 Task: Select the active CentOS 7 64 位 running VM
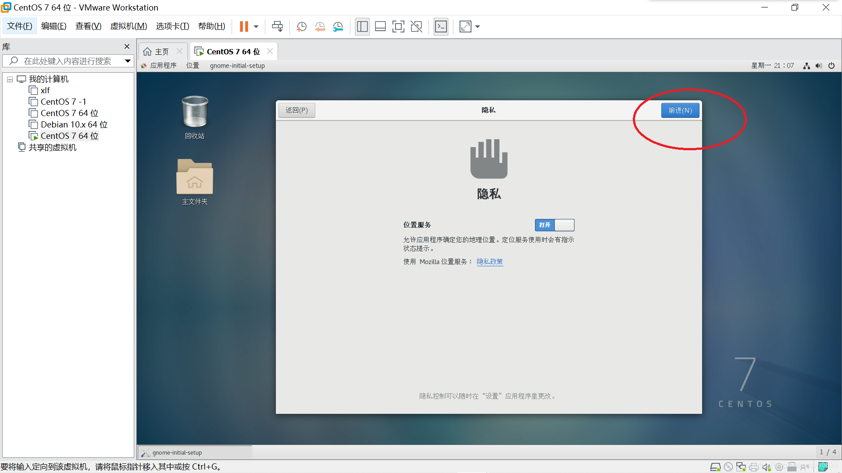pyautogui.click(x=64, y=136)
